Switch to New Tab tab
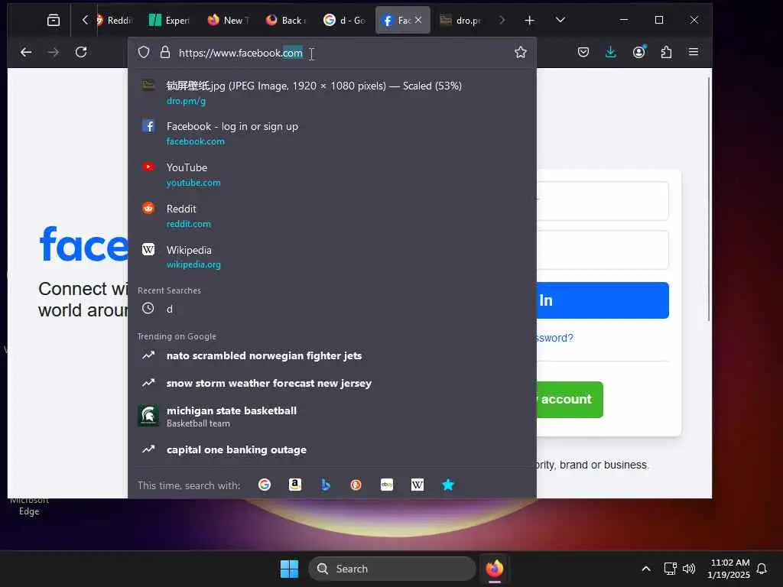 coord(228,20)
